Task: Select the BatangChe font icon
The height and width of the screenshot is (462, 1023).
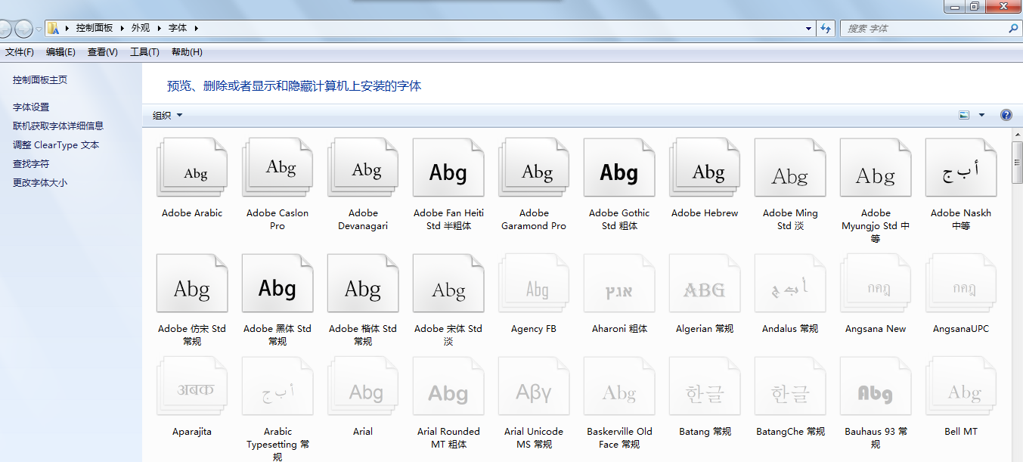Action: (x=790, y=386)
